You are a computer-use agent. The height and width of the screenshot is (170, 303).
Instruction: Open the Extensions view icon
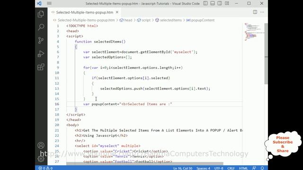[x=41, y=67]
